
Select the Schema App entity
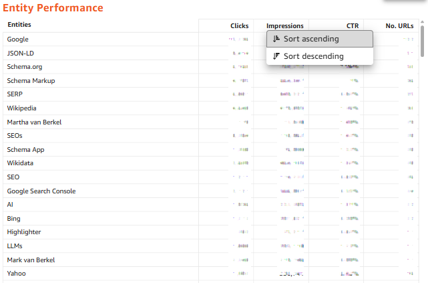[x=25, y=150]
